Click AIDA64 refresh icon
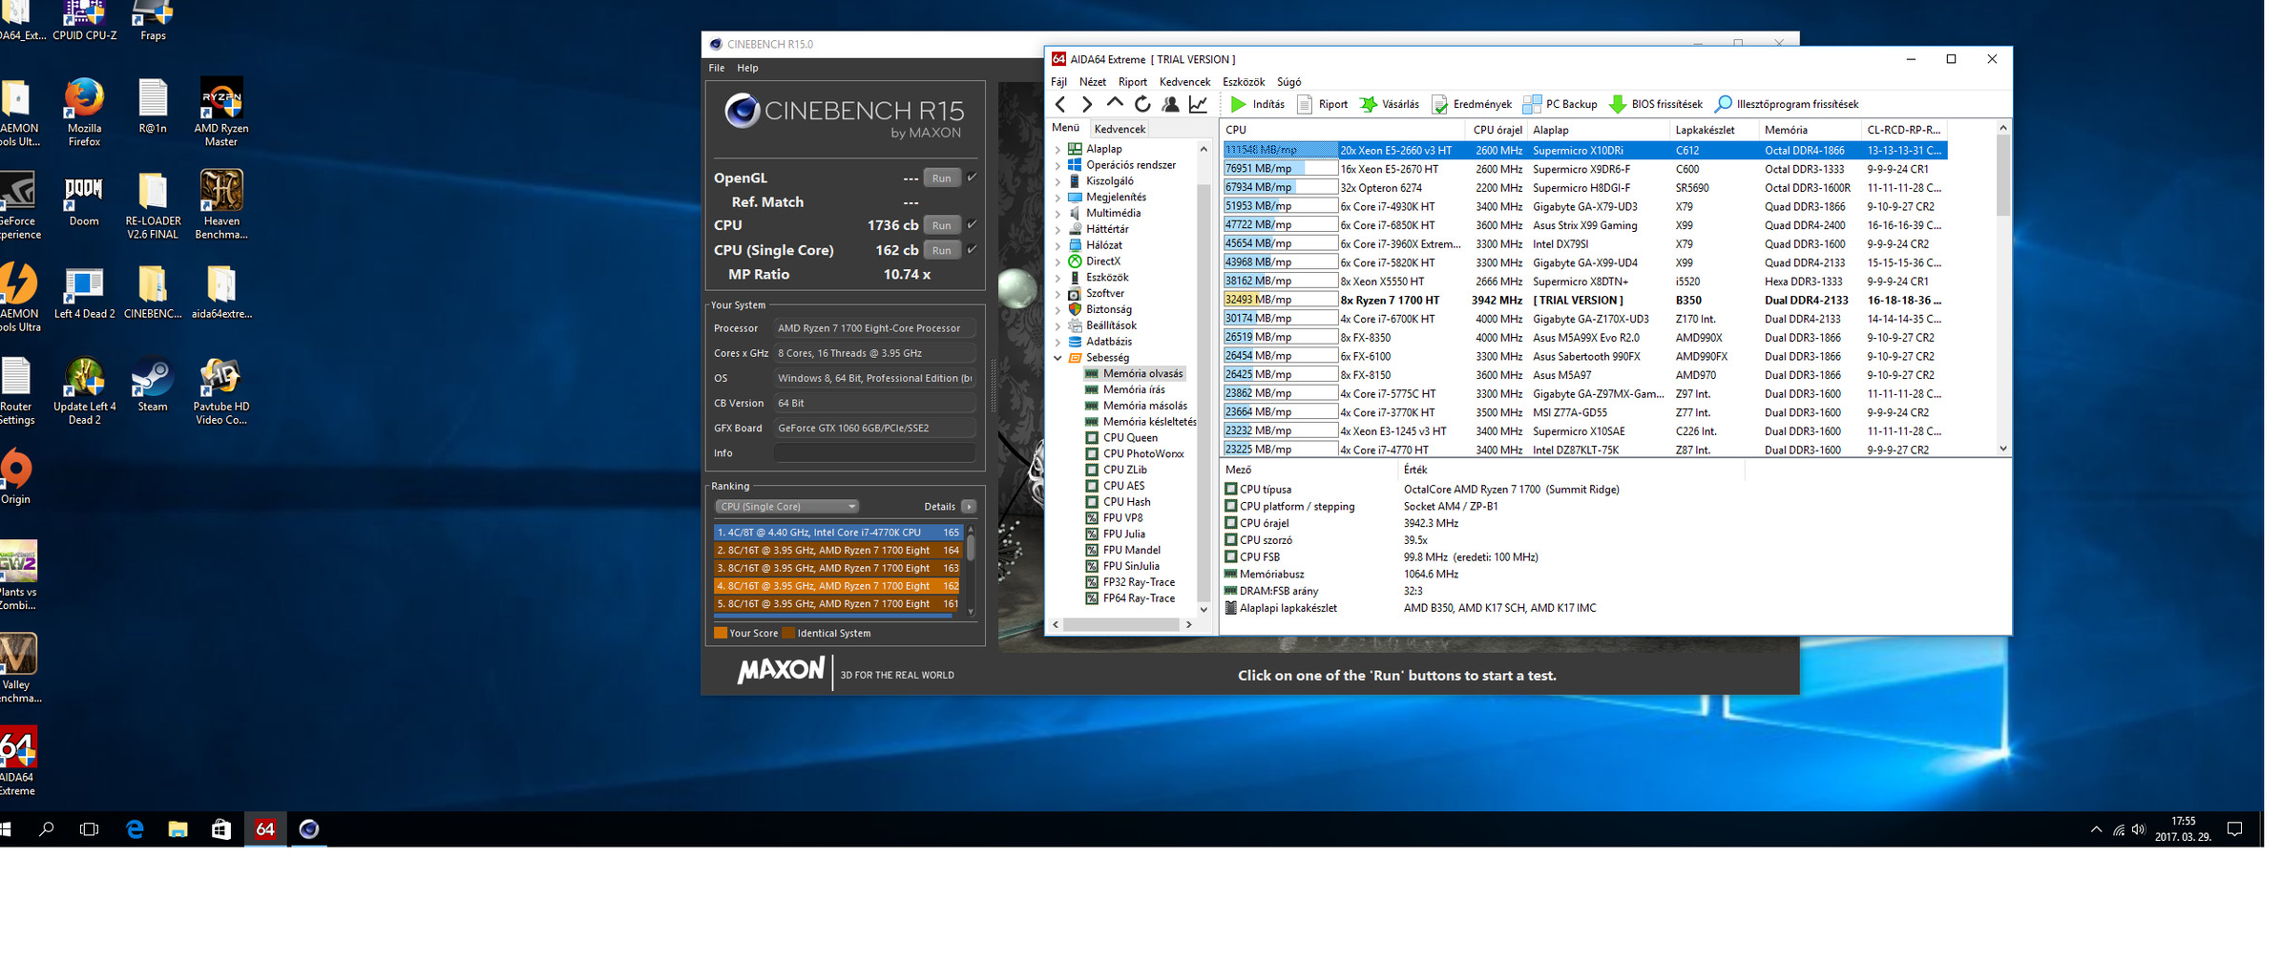Image resolution: width=2282 pixels, height=963 pixels. coord(1141,104)
